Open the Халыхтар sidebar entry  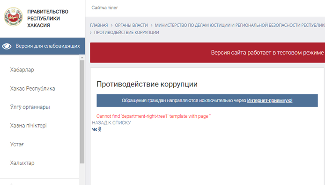pyautogui.click(x=22, y=163)
